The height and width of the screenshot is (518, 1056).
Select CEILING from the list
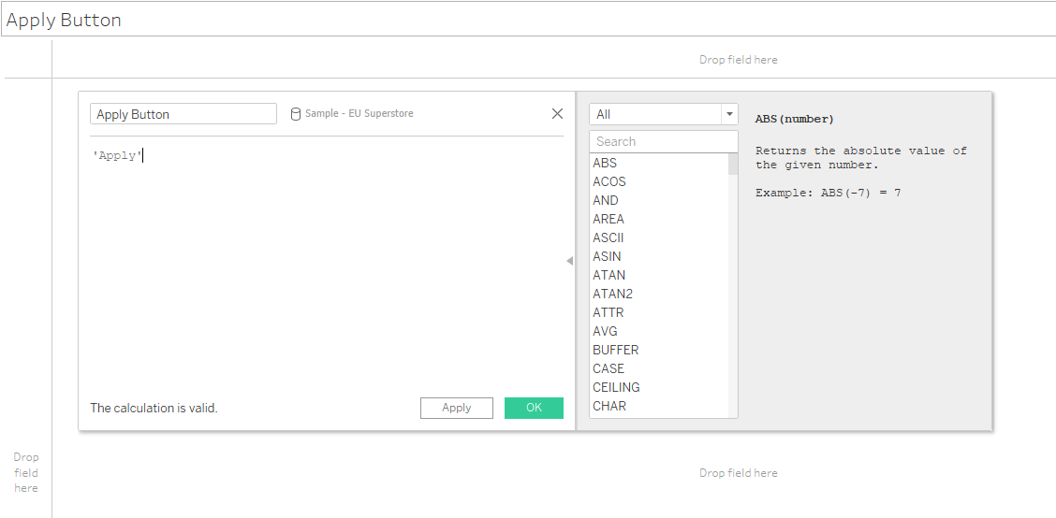(616, 387)
